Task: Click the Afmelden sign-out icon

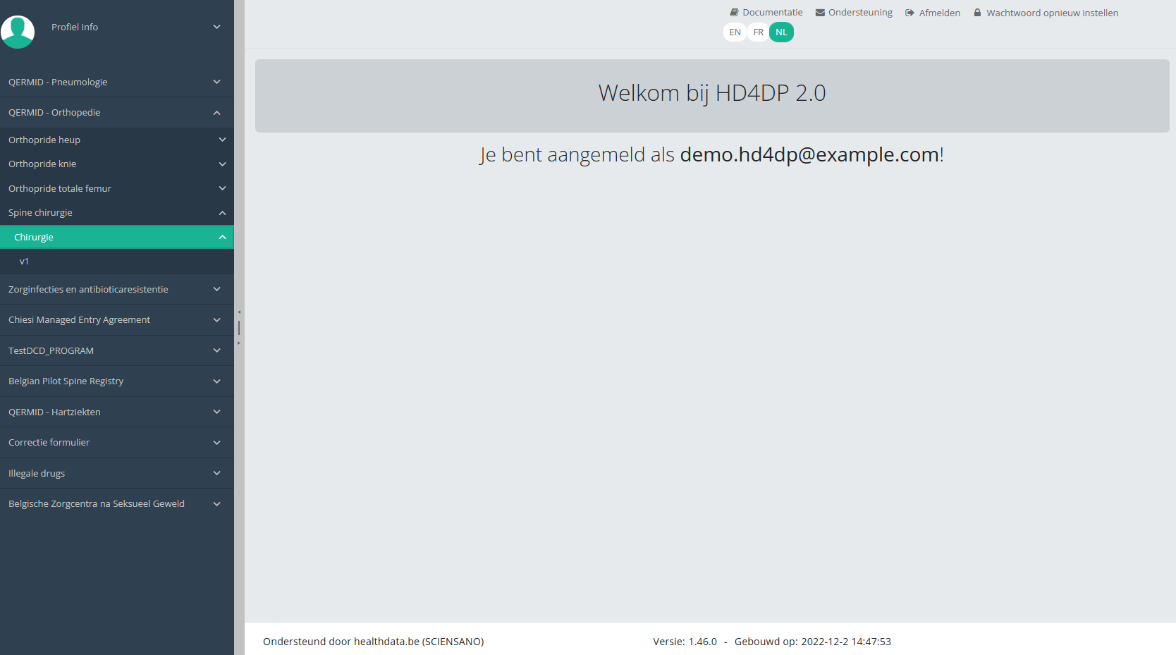Action: pos(909,13)
